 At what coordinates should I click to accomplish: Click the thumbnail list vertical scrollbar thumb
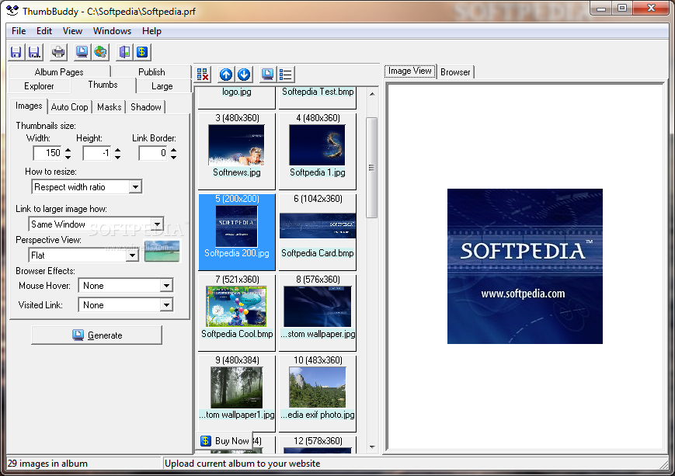point(372,168)
